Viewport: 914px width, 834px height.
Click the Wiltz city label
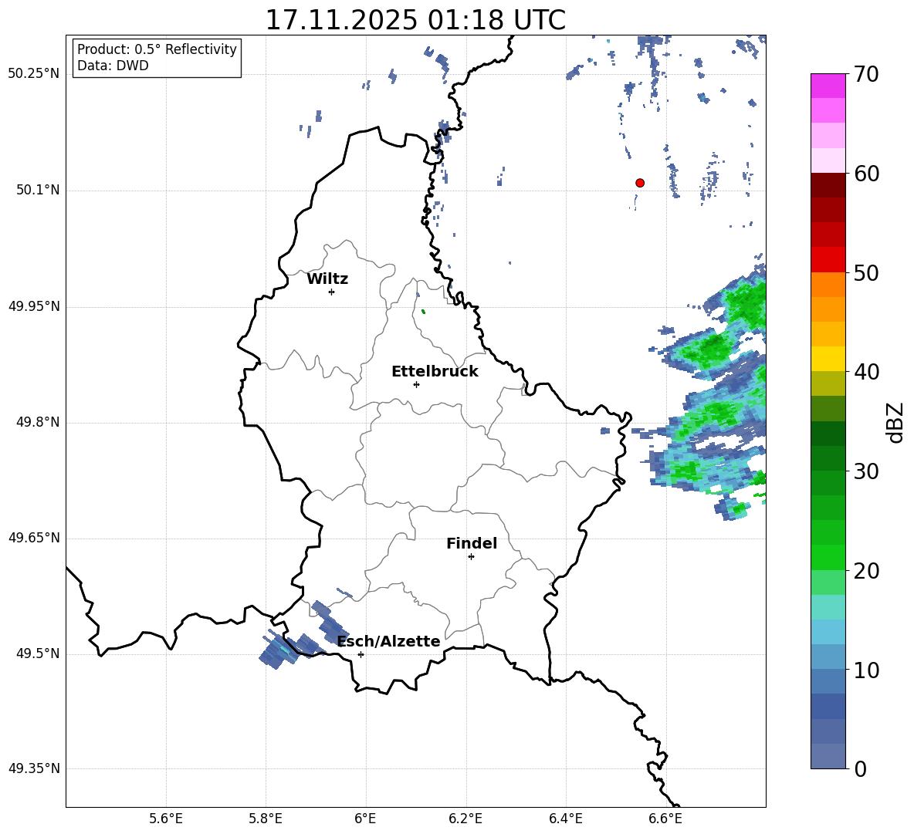click(327, 279)
